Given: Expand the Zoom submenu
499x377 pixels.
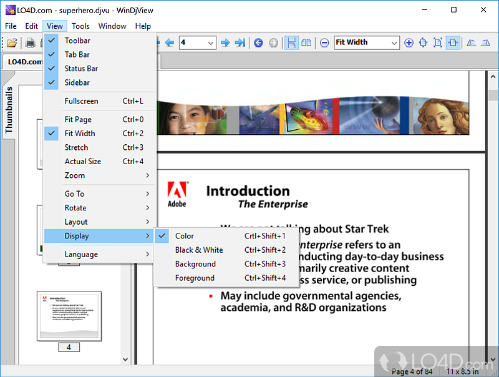Looking at the screenshot, I should coord(100,175).
